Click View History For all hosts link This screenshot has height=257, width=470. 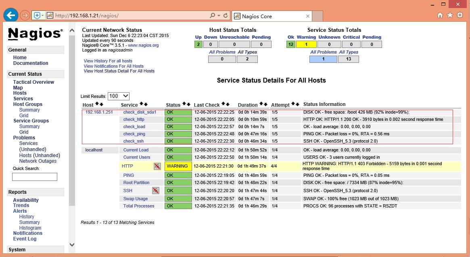pos(108,61)
